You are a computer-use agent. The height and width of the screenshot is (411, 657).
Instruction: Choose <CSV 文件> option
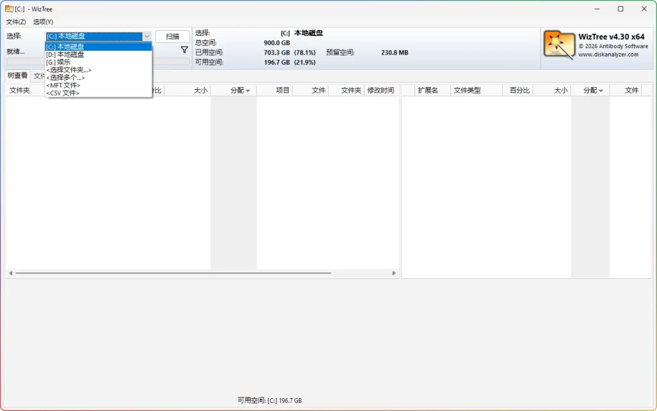(63, 92)
